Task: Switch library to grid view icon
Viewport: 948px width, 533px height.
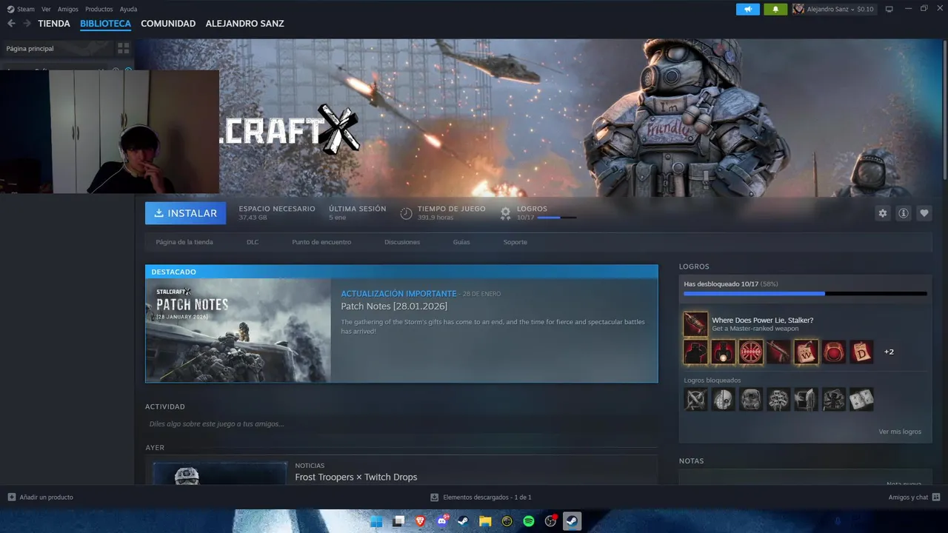Action: (123, 48)
